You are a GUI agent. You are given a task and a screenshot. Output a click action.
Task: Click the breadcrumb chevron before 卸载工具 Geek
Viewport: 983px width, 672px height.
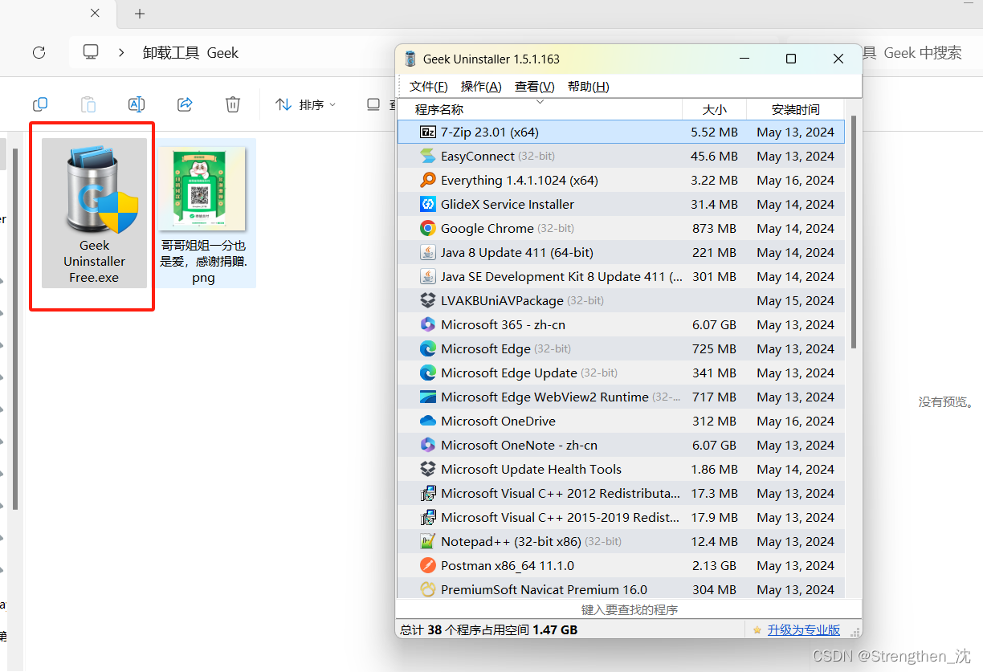click(x=121, y=53)
